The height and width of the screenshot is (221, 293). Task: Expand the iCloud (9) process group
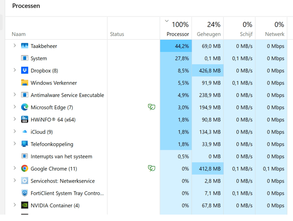pos(15,131)
